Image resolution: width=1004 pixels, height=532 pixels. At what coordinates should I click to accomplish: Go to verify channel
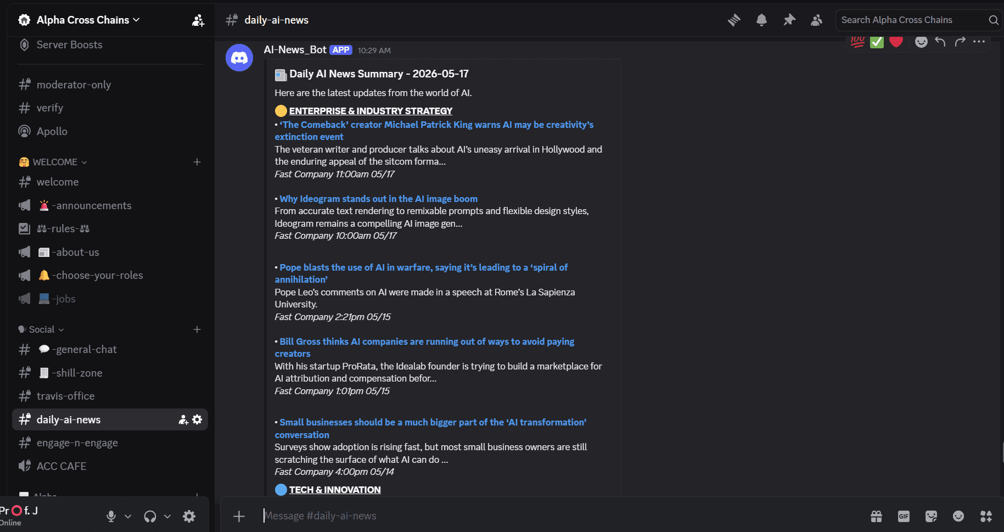click(110, 108)
